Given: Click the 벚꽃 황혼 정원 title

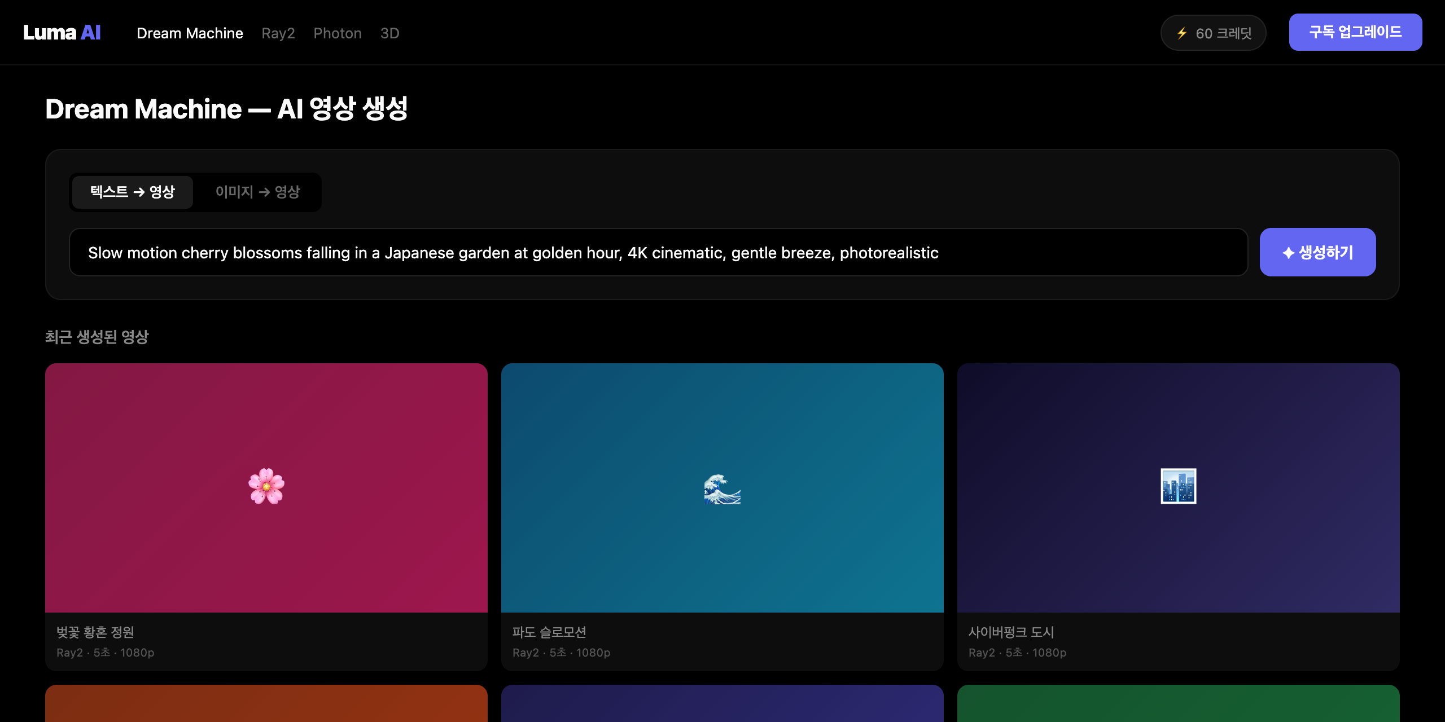Looking at the screenshot, I should pyautogui.click(x=95, y=632).
